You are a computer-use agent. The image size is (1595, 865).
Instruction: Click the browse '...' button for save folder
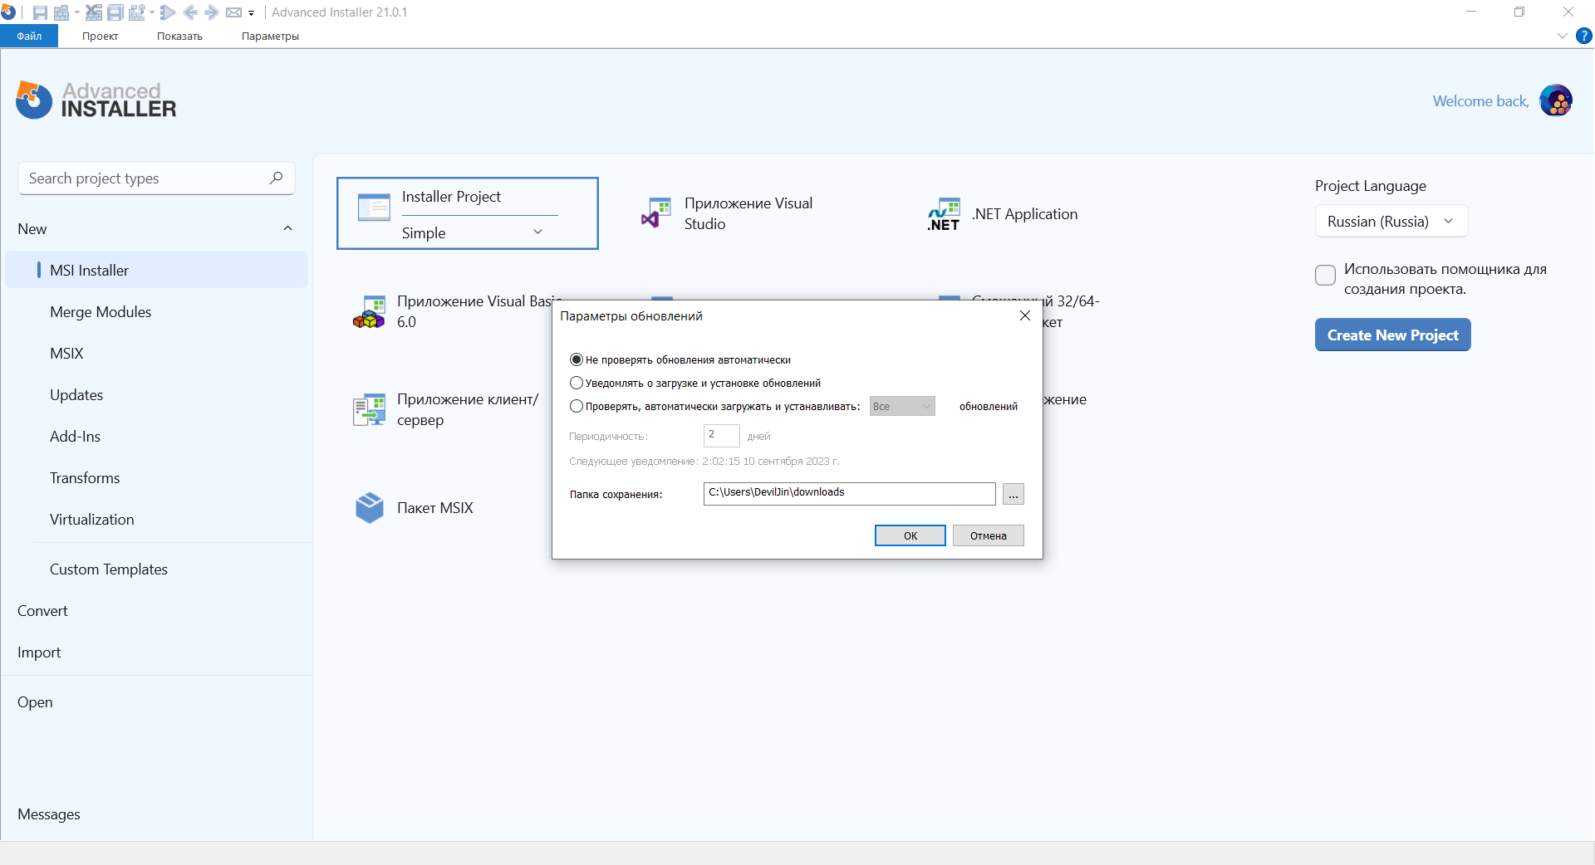(x=1013, y=494)
